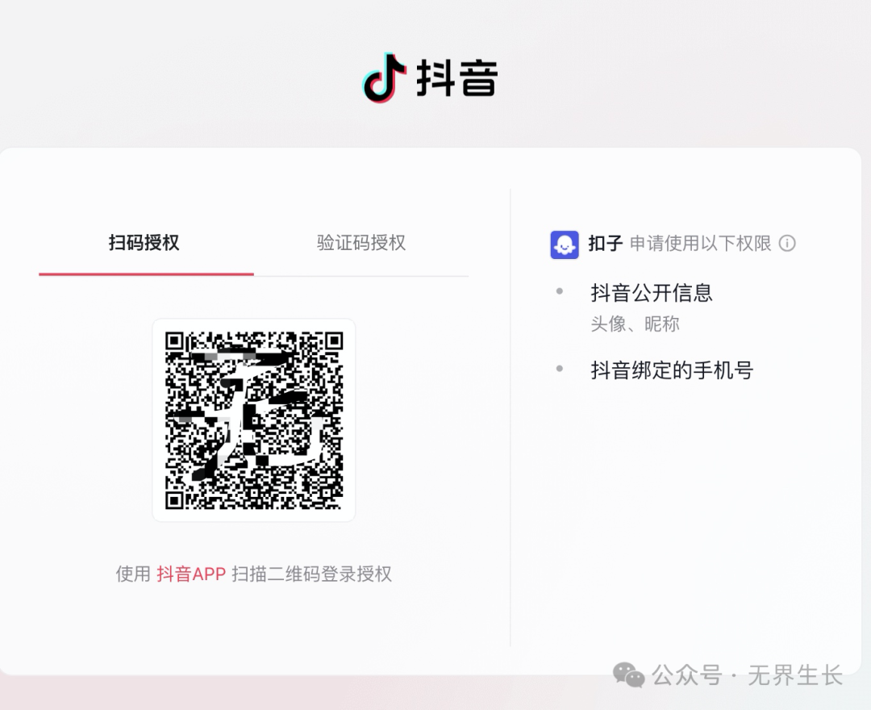Click the 抖音 wordmark text in header
Viewport: 871px width, 710px height.
pyautogui.click(x=456, y=77)
